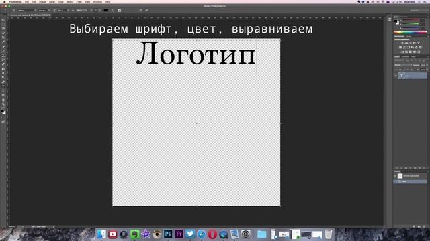Select the document snapshot in History panel
Screen dimensions: 430x241
point(411,176)
